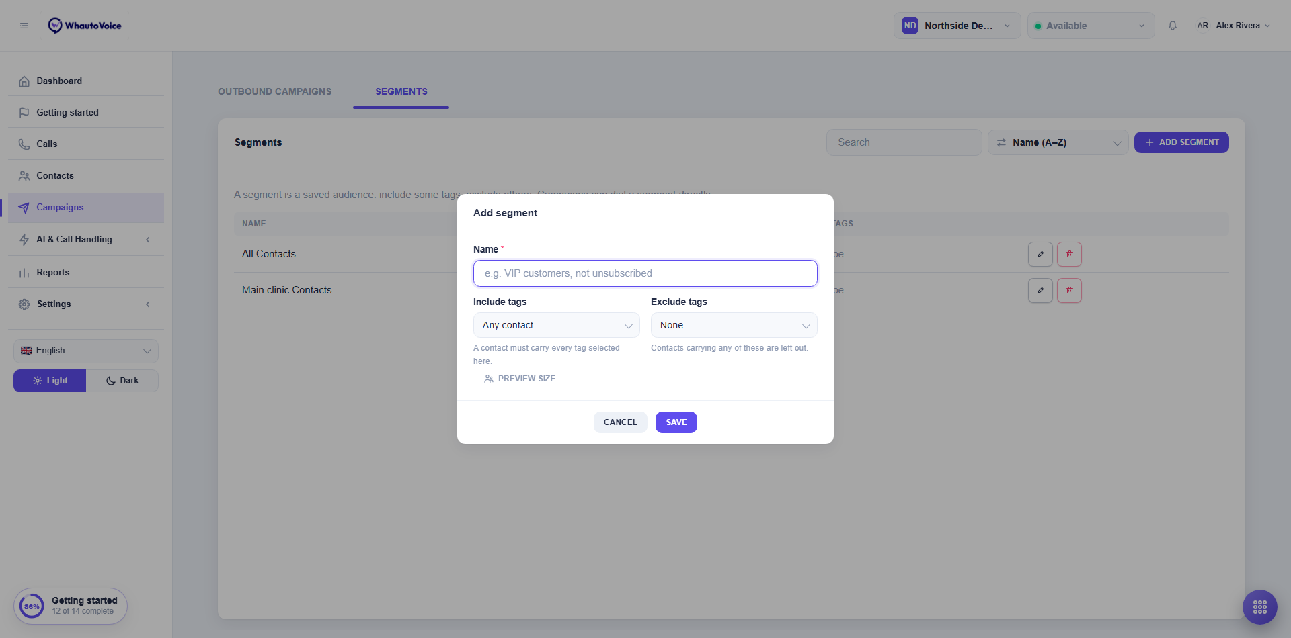This screenshot has height=638, width=1291.
Task: Open notifications bell icon
Action: (x=1172, y=26)
